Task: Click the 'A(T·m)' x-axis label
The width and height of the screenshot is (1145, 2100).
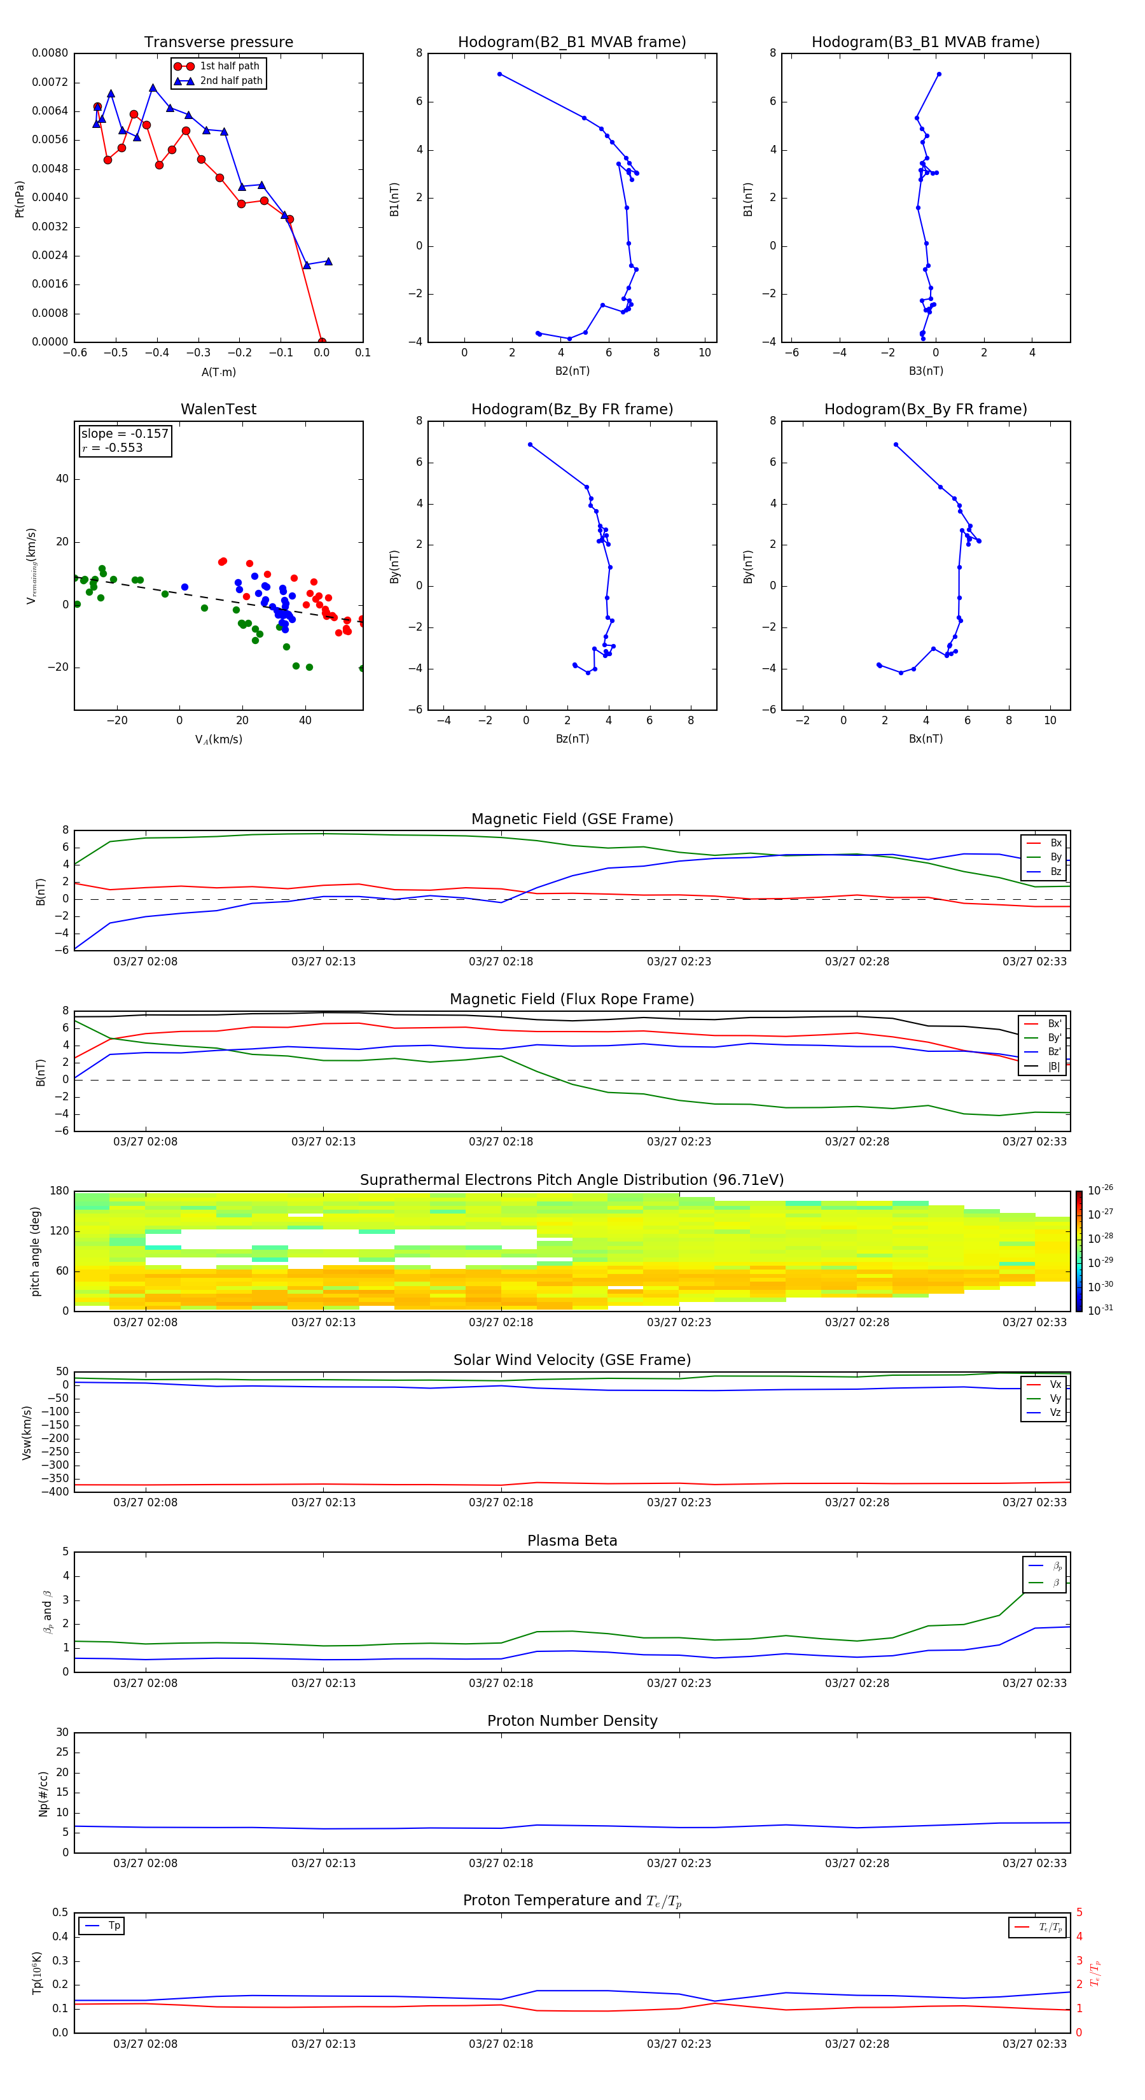Action: click(218, 372)
